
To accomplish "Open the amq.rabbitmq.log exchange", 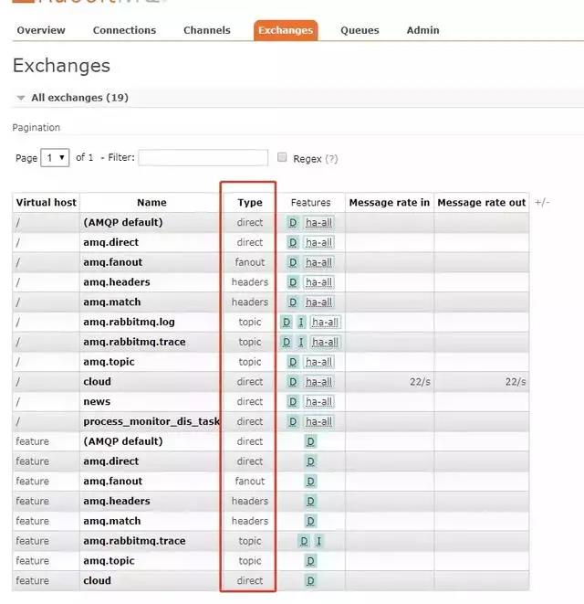I will 129,322.
